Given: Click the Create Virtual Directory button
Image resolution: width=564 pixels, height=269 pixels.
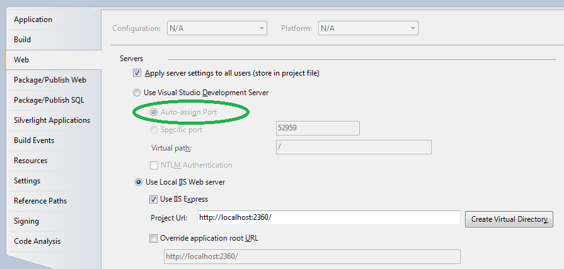Looking at the screenshot, I should tap(509, 219).
